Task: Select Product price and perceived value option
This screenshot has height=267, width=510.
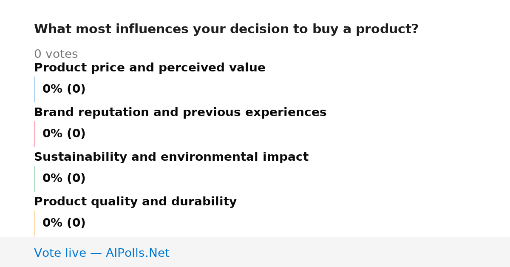Action: (x=150, y=68)
